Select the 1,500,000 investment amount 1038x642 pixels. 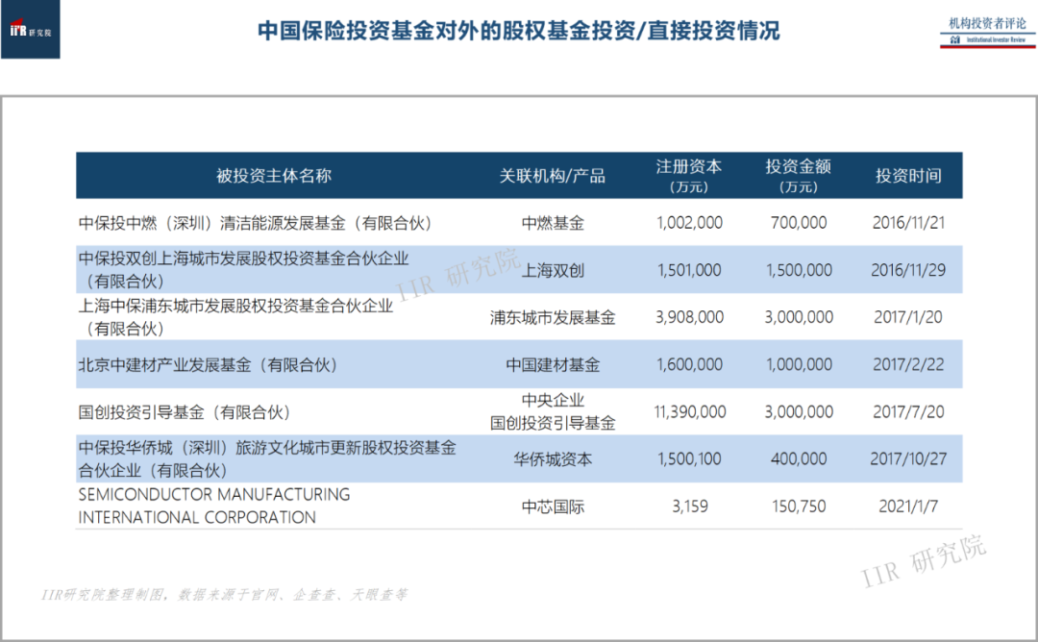(x=799, y=270)
